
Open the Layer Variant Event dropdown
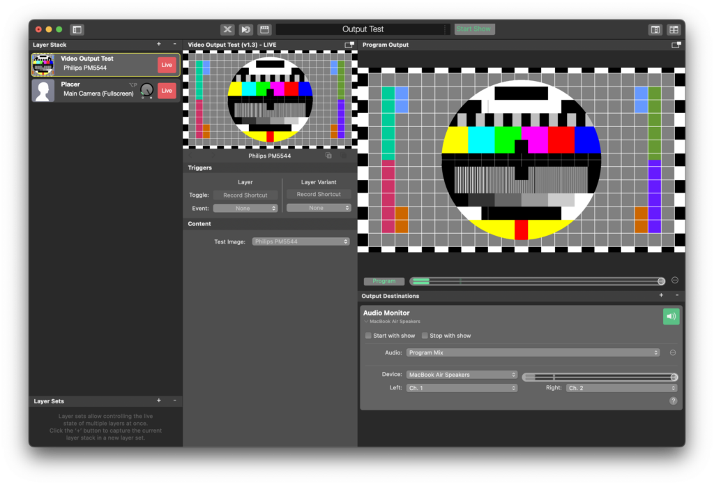(x=319, y=208)
